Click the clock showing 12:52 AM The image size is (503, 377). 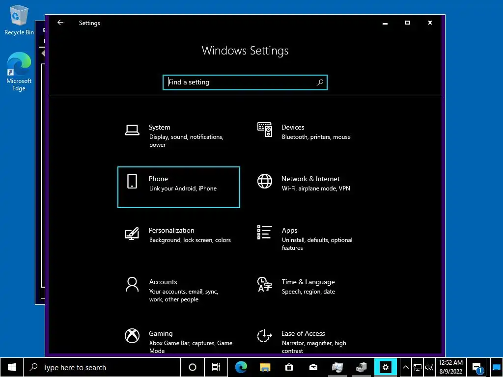[451, 367]
